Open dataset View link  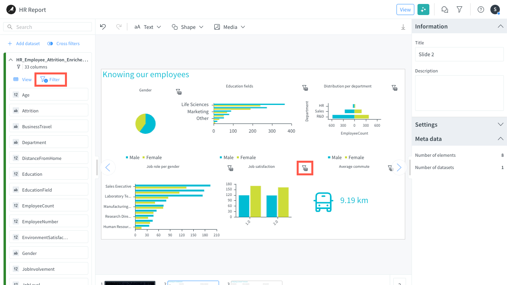tap(23, 80)
